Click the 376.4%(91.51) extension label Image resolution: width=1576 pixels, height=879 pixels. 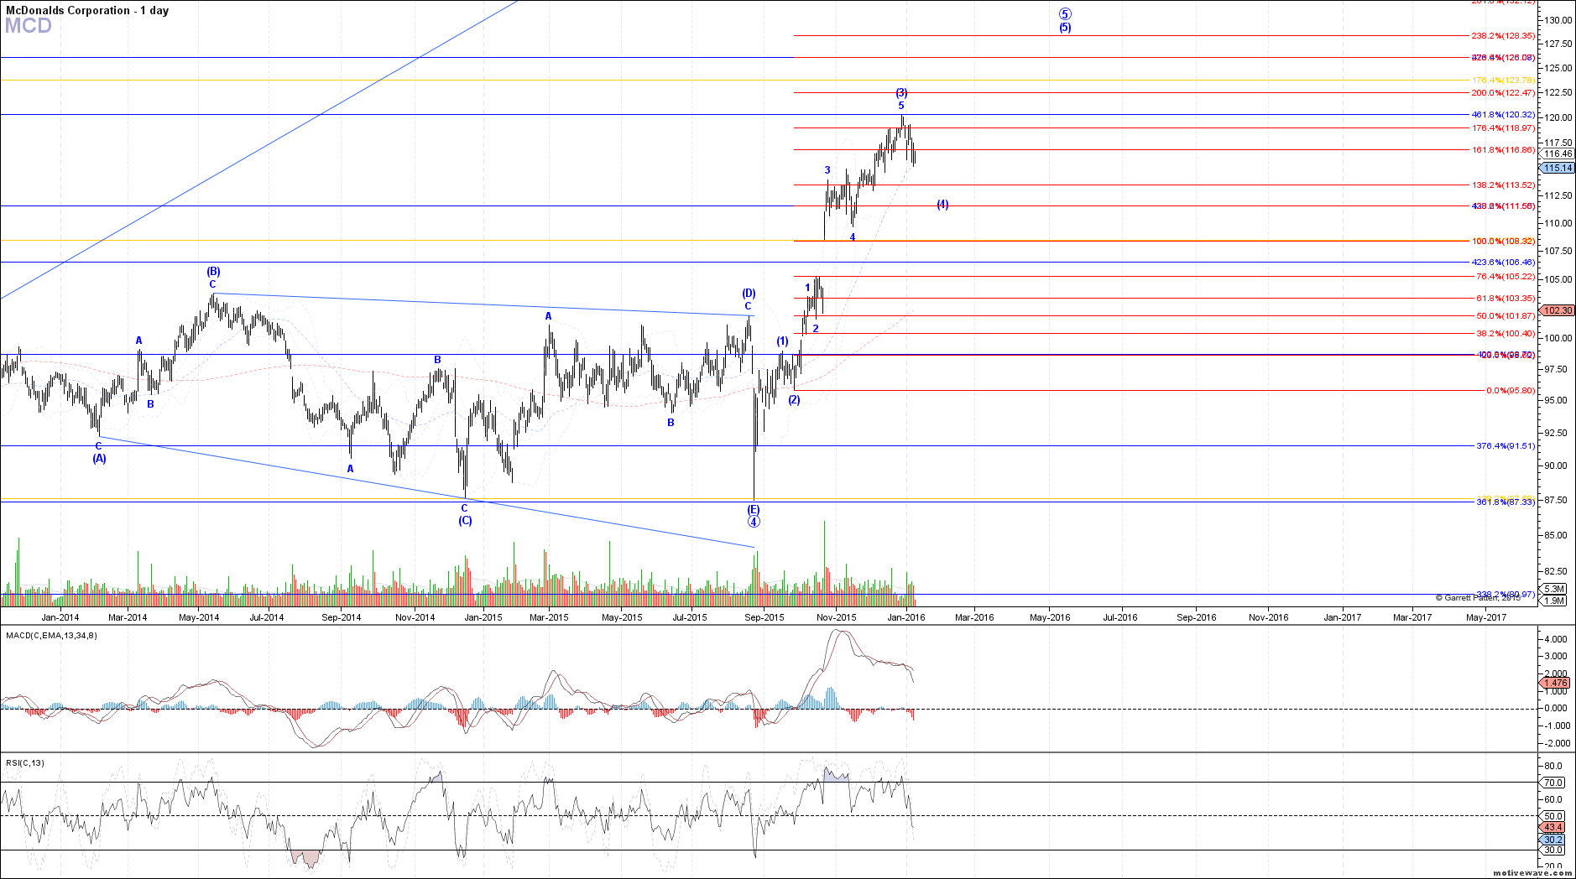click(x=1506, y=446)
